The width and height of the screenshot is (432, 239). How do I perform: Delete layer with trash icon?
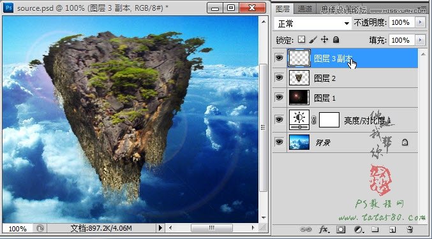[x=410, y=229]
